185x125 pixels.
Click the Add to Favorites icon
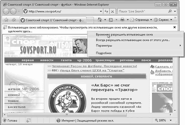(x=13, y=20)
